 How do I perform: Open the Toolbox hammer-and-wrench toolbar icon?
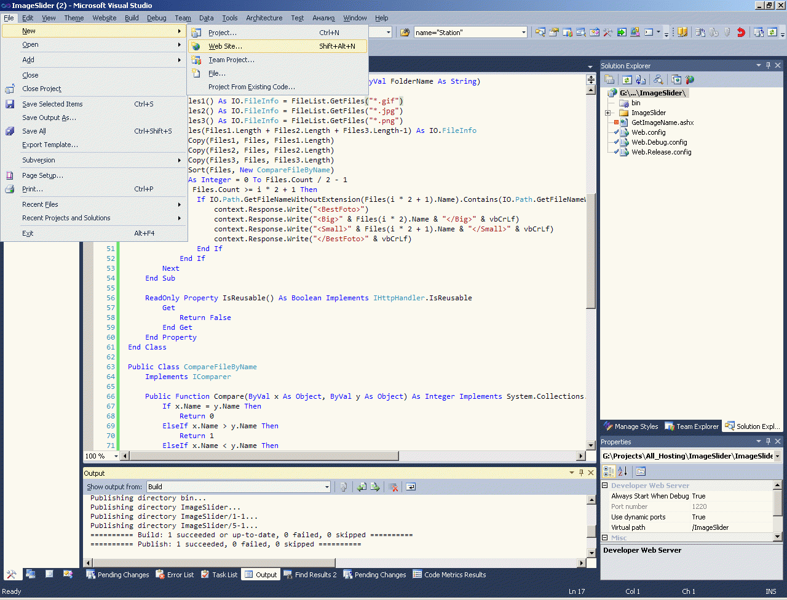pyautogui.click(x=608, y=33)
